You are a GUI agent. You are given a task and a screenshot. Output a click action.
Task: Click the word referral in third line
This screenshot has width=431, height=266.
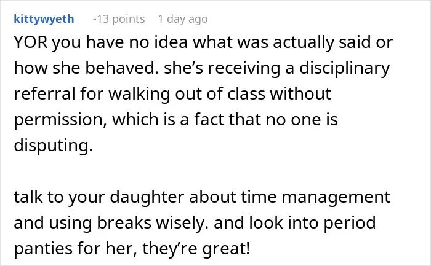tap(44, 93)
